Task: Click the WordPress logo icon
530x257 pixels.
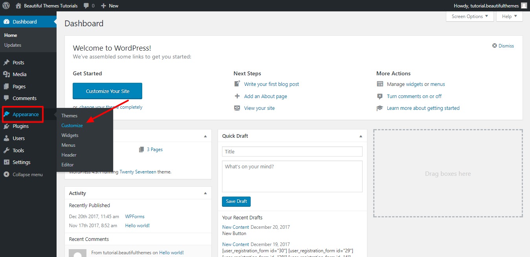Action: [x=6, y=5]
